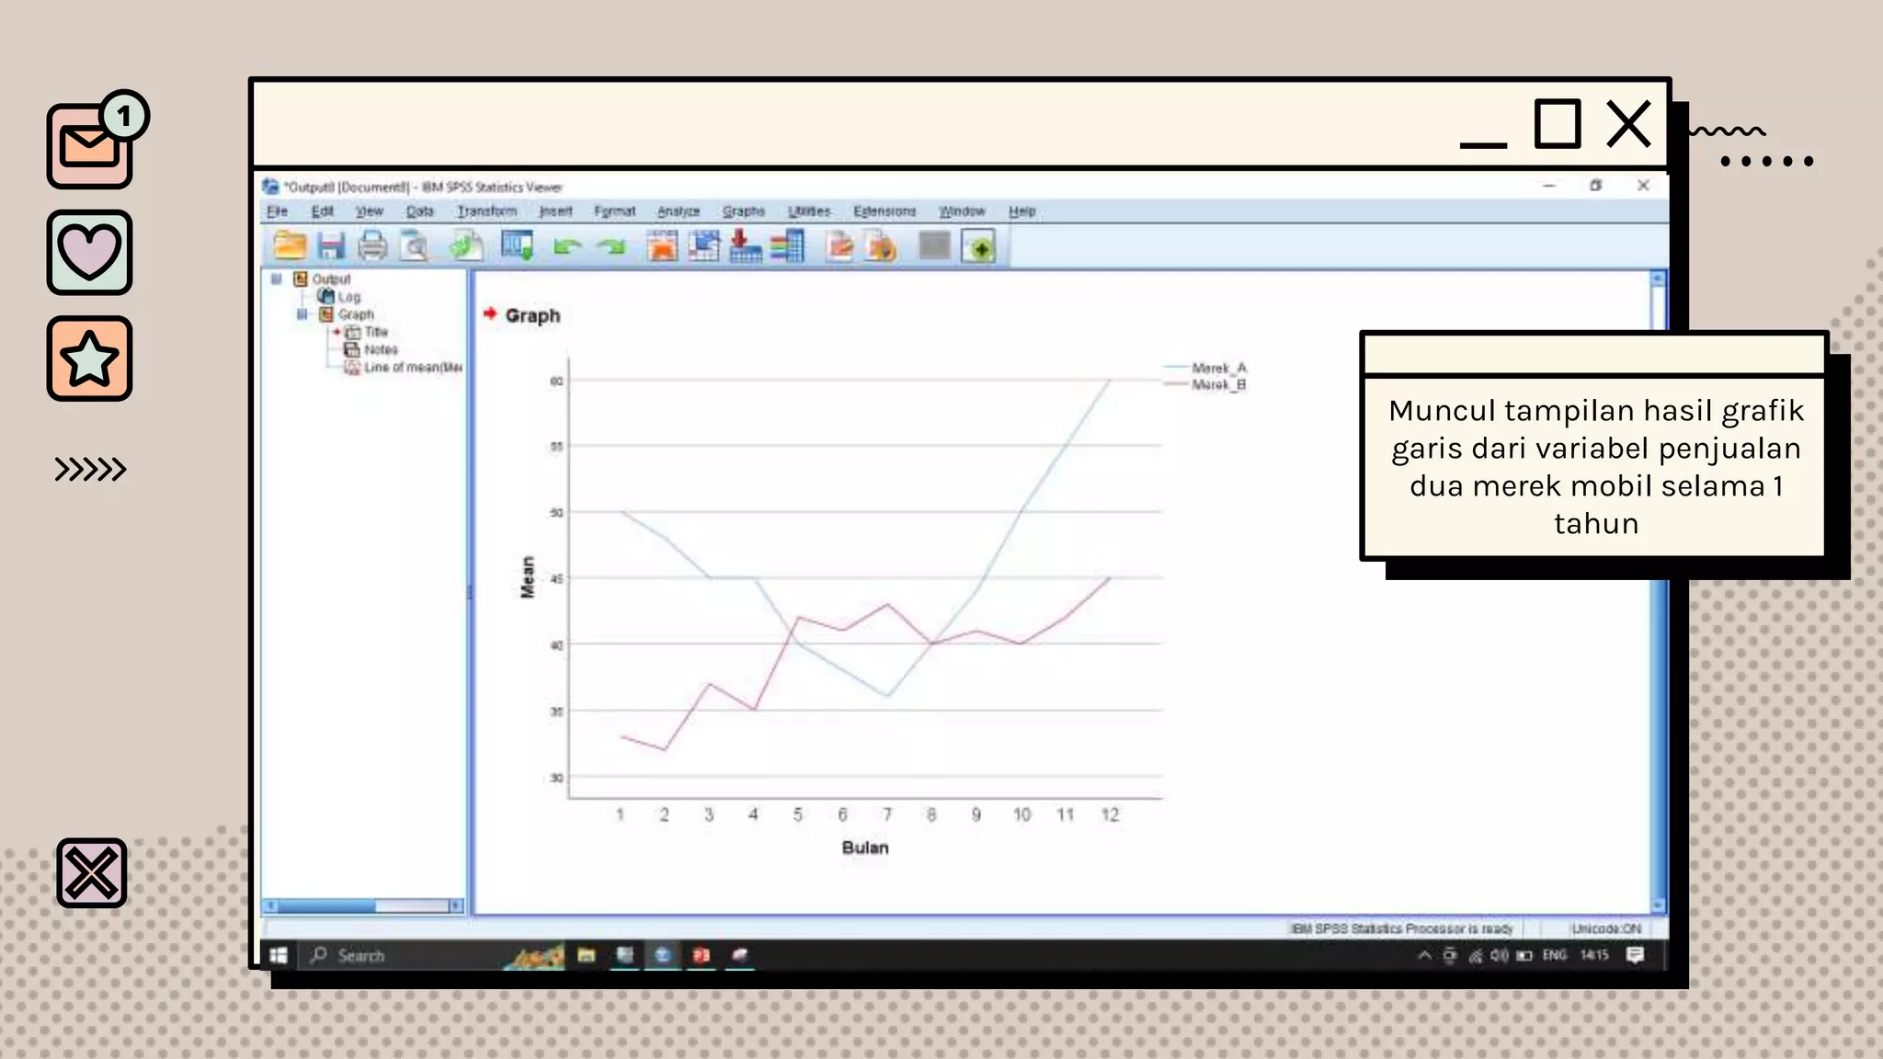Click the Bulan axis label

tap(865, 848)
